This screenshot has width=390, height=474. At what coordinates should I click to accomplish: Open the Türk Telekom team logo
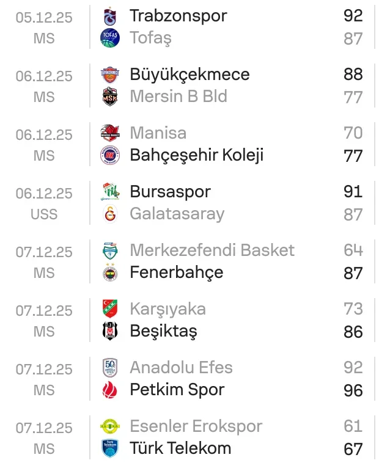[110, 448]
